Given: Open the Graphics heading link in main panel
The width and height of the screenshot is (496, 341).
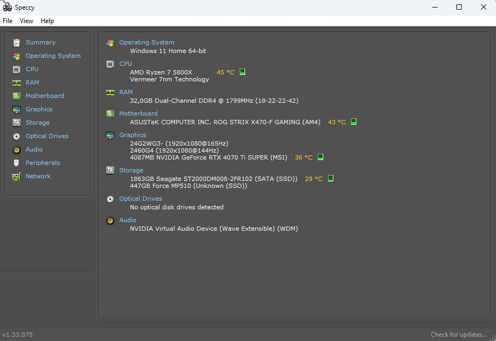Looking at the screenshot, I should pos(133,135).
